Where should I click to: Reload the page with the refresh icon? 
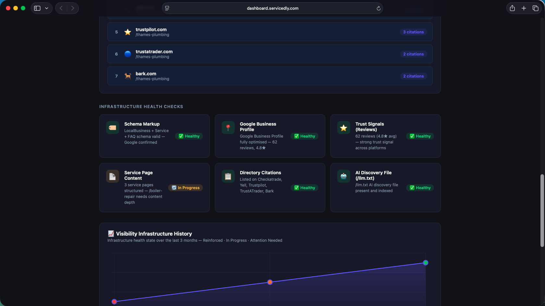click(378, 8)
